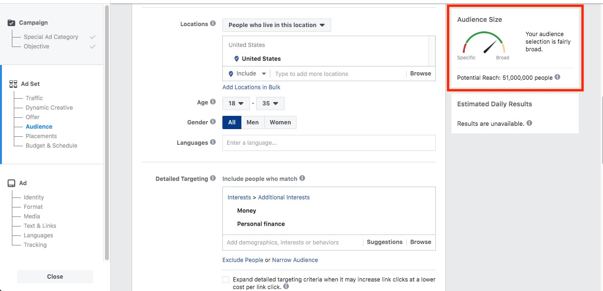The width and height of the screenshot is (603, 291).
Task: Go to Placements section
Action: pos(41,136)
